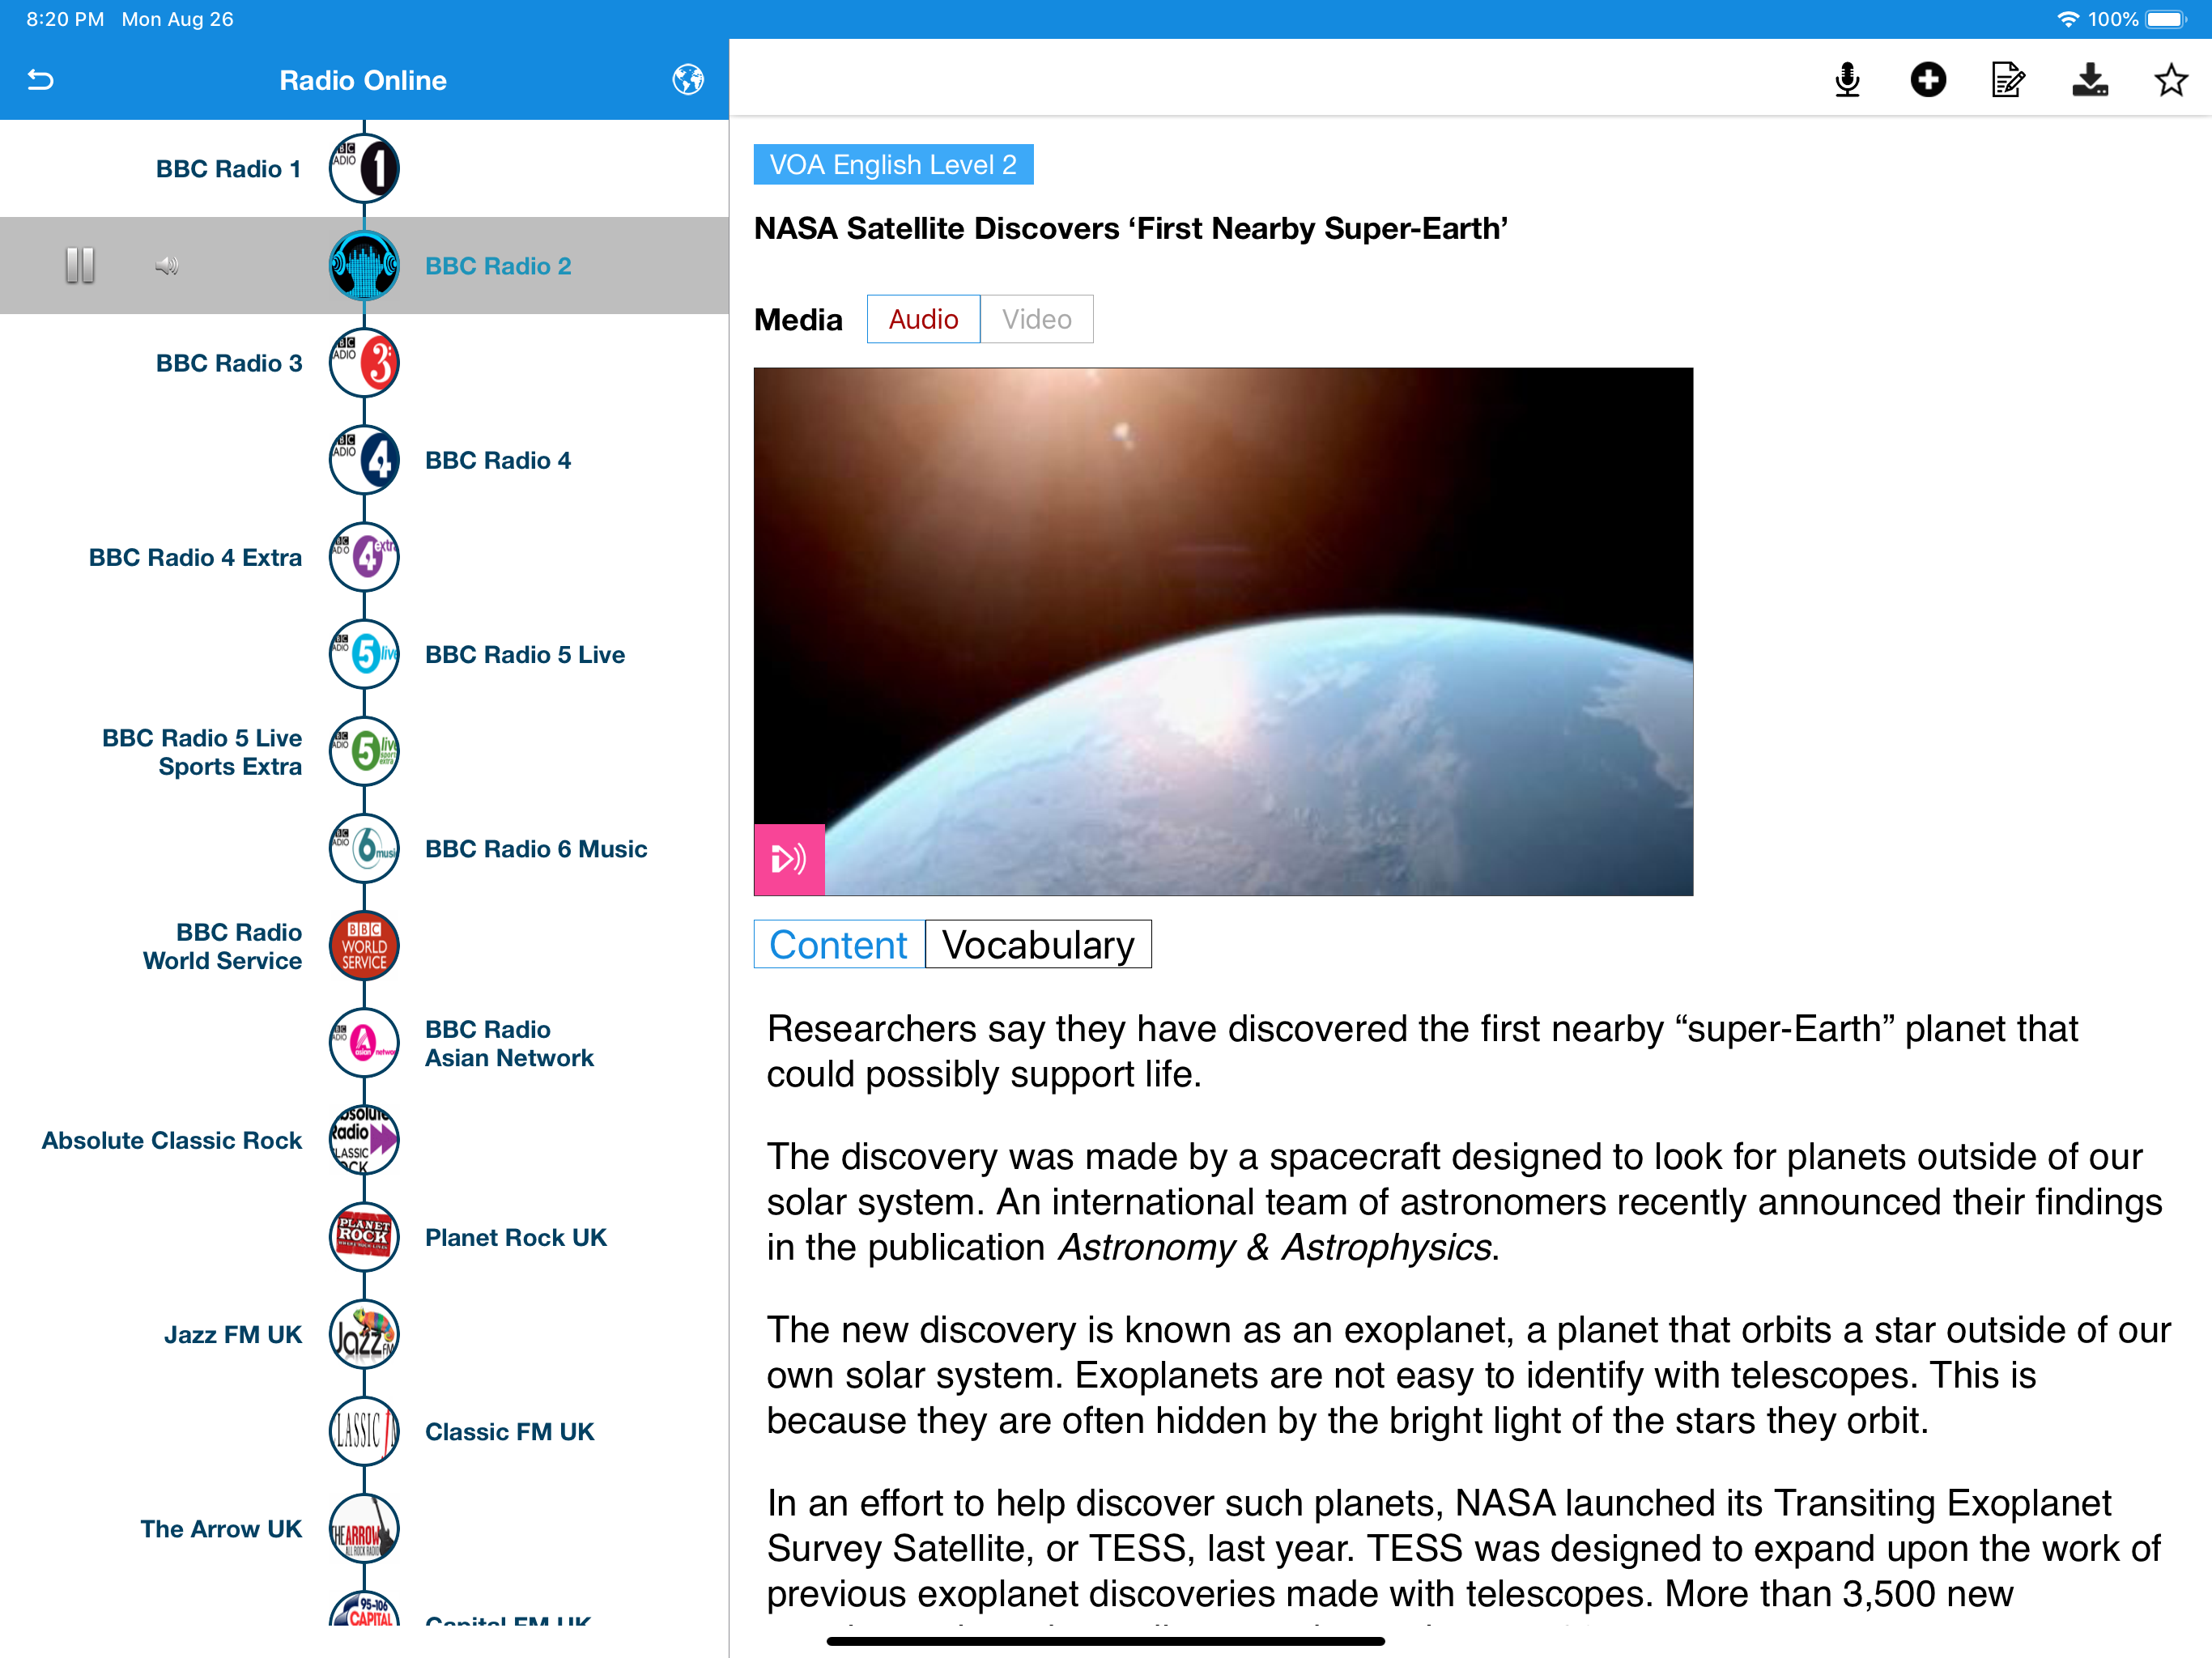
Task: Select the BBC Radio 4 Extra logo
Action: (364, 557)
